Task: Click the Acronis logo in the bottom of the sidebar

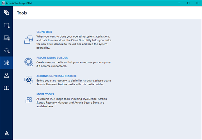Action: (x=7, y=133)
